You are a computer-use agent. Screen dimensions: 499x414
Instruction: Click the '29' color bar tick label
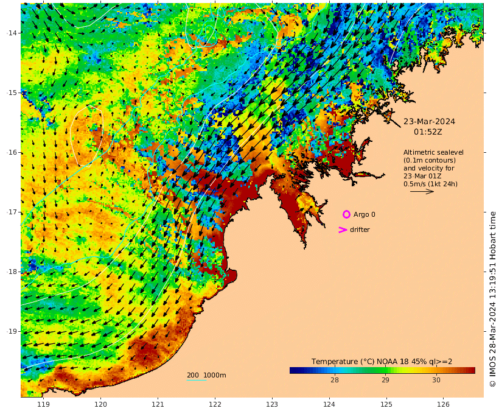click(385, 380)
